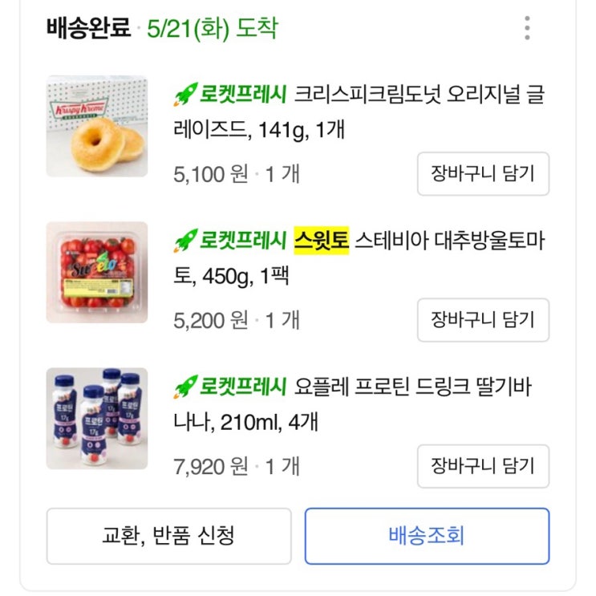Add Krispy Kreme donuts to cart (장바구니 담기)
Viewport: 596px width, 596px height.
[483, 174]
